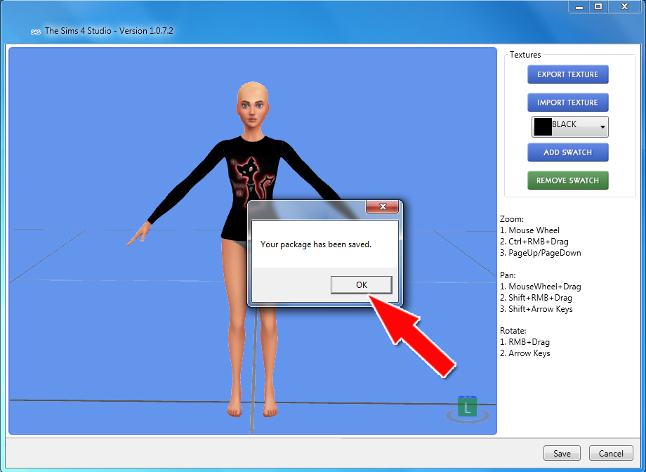Maximize the Sims 4 Studio window
Image resolution: width=646 pixels, height=472 pixels.
599,6
